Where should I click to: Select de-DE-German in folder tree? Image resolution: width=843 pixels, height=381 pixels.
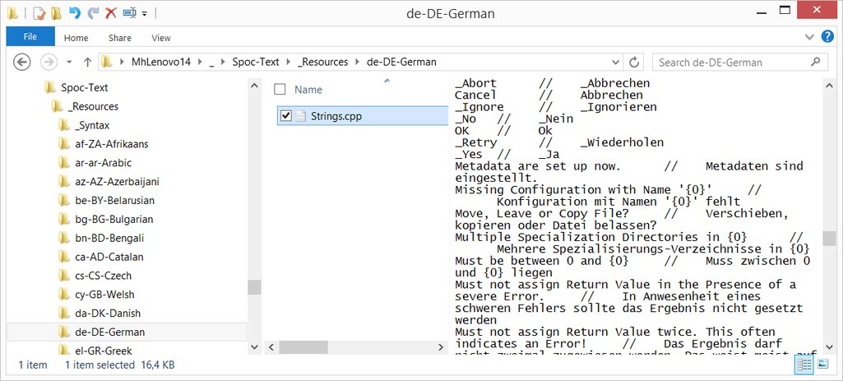[110, 332]
